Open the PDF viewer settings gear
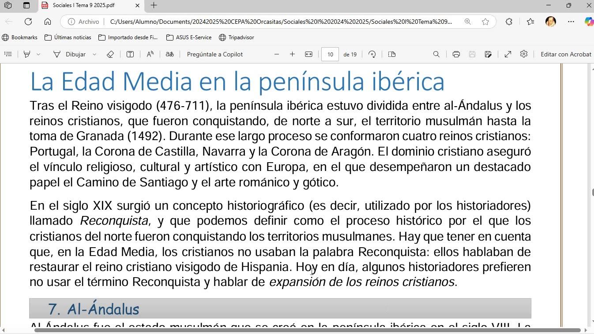The image size is (594, 334). (524, 54)
